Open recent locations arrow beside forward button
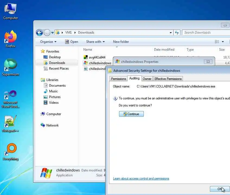The height and width of the screenshot is (195, 230). click(52, 33)
